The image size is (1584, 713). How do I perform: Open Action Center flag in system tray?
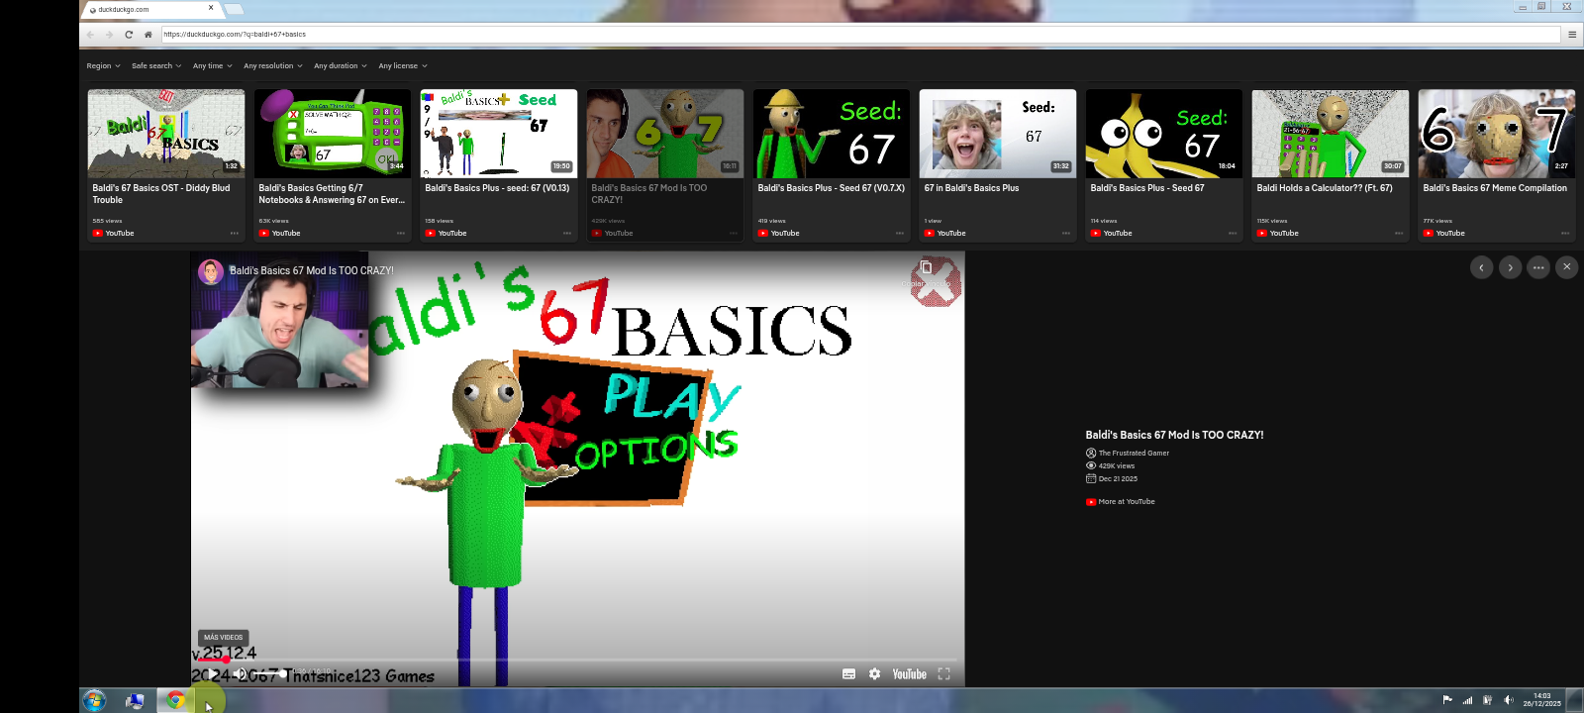(x=1447, y=700)
